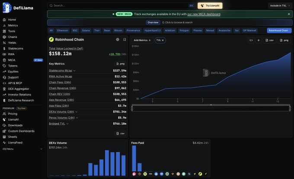Remove the TVL metric chip
The width and height of the screenshot is (294, 179).
163,40
